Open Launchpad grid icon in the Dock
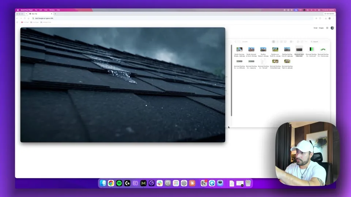 pos(176,183)
